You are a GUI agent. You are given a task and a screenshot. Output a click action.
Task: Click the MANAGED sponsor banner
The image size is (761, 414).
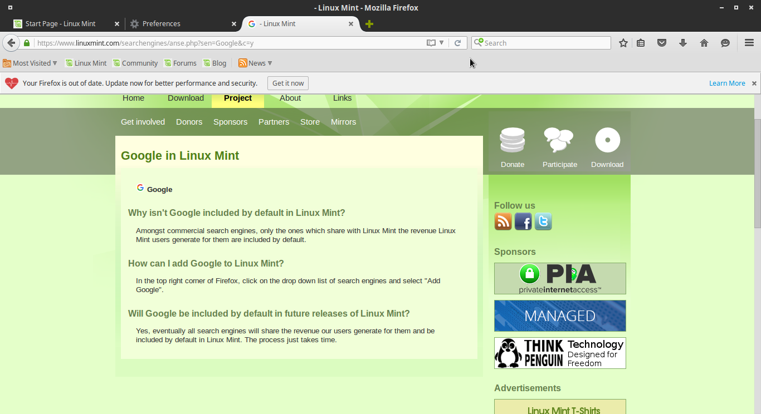click(560, 316)
